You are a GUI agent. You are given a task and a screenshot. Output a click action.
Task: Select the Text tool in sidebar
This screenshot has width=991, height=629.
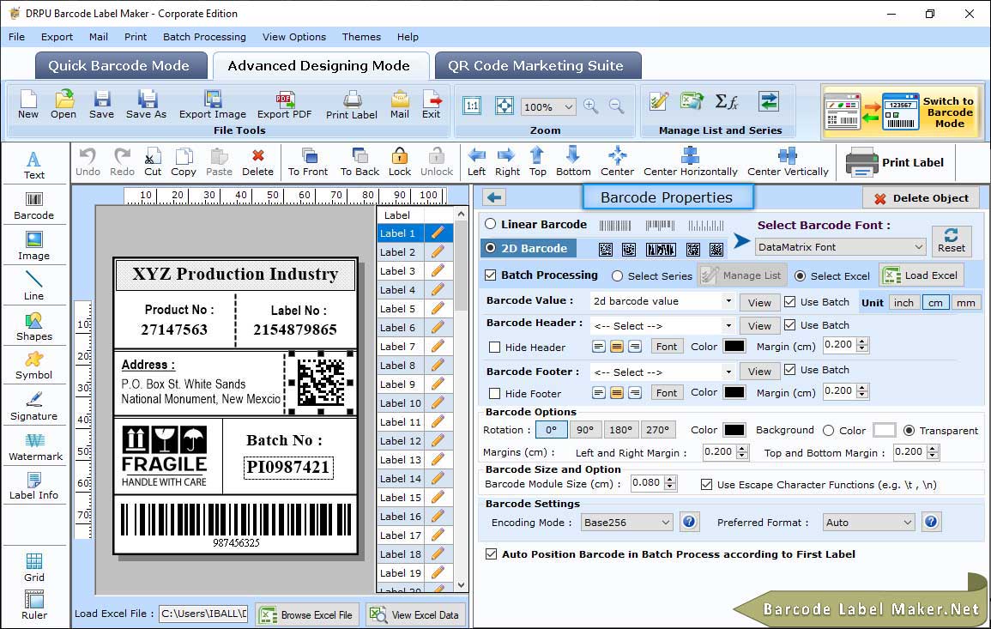(34, 165)
